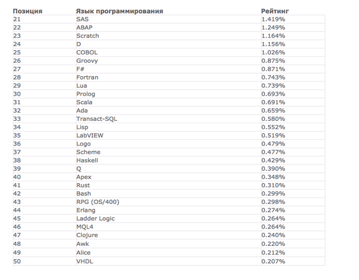Click the Язык программирования column header
Image resolution: width=359 pixels, height=280 pixels.
120,11
